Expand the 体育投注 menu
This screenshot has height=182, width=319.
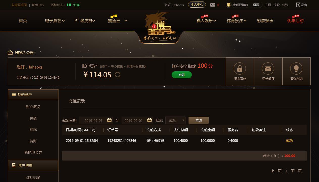(x=236, y=21)
